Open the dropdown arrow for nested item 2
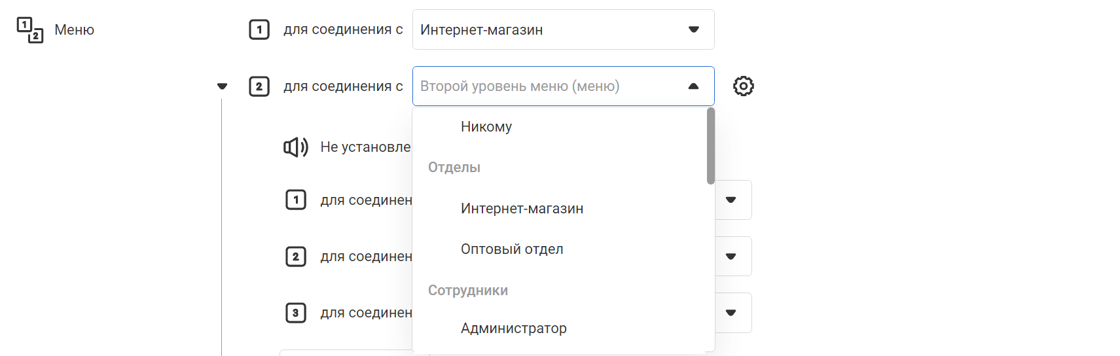Viewport: 1120px width, 356px height. [731, 257]
